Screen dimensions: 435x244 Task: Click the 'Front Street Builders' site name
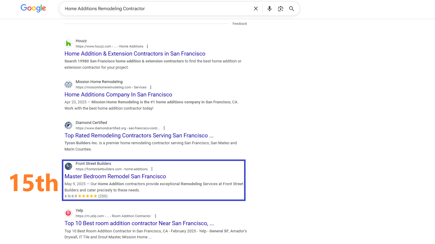pos(93,164)
